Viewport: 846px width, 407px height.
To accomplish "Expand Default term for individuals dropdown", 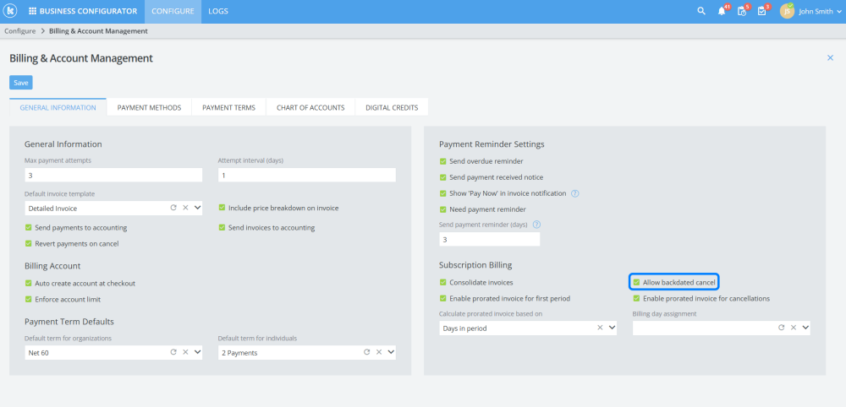I will point(391,352).
